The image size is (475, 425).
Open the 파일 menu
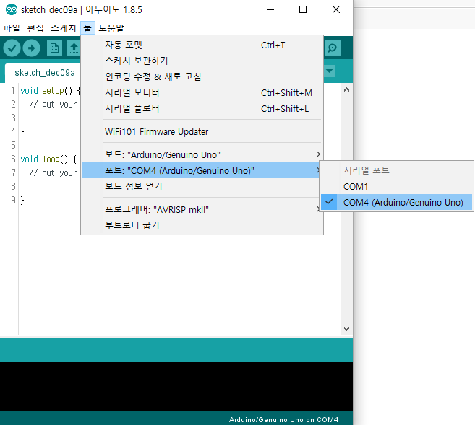coord(12,28)
